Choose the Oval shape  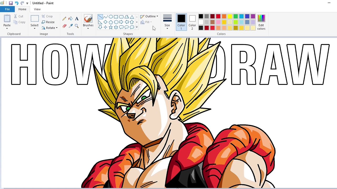tap(111, 17)
